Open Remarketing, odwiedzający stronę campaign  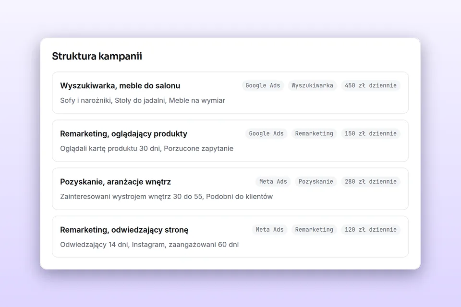(230, 237)
